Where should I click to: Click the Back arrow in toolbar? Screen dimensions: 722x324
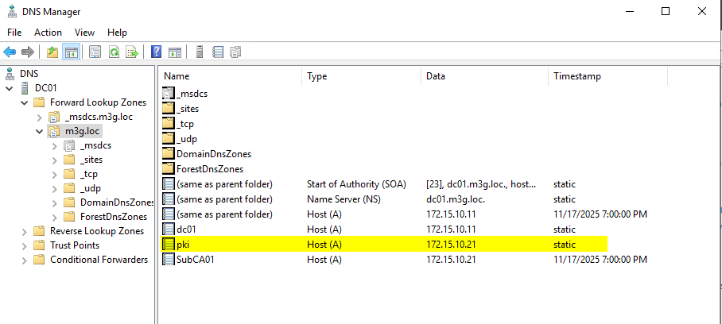pos(10,52)
